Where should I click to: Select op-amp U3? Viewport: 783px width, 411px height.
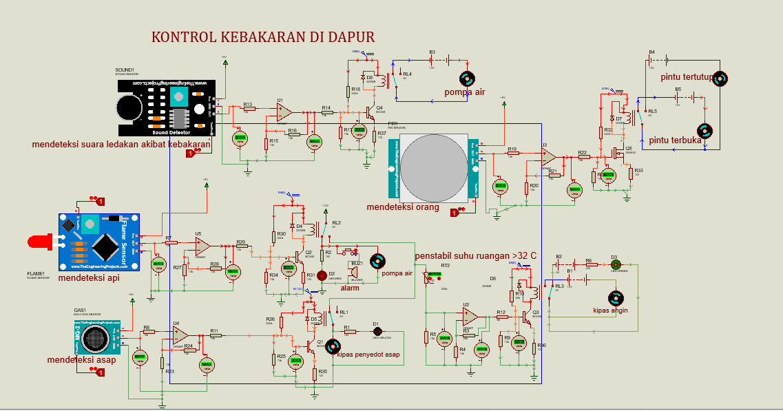tap(548, 157)
